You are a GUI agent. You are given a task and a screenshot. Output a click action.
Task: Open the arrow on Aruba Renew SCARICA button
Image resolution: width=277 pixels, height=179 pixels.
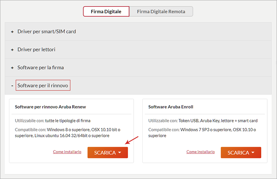120,153
